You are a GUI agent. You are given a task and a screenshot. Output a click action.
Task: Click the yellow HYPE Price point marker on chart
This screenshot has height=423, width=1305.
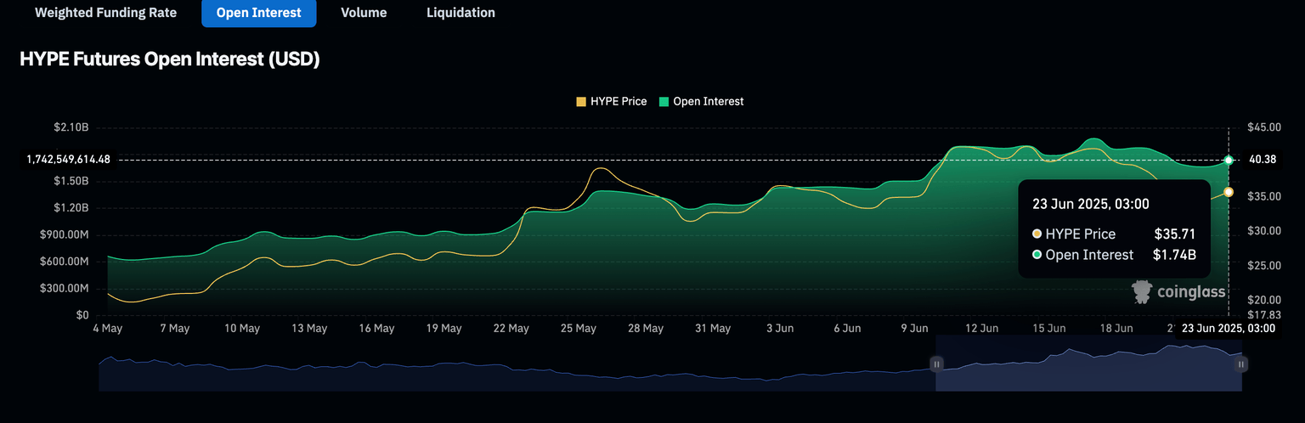tap(1229, 192)
